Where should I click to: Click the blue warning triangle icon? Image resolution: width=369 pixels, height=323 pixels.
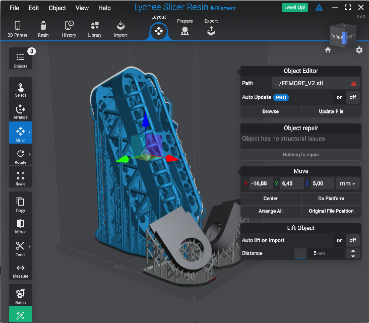tap(319, 8)
